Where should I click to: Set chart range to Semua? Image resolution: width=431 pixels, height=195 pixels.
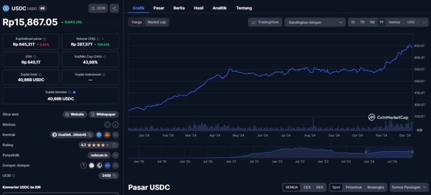[x=394, y=22]
